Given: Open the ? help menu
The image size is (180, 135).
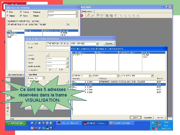Looking at the screenshot, I should pos(94,11).
